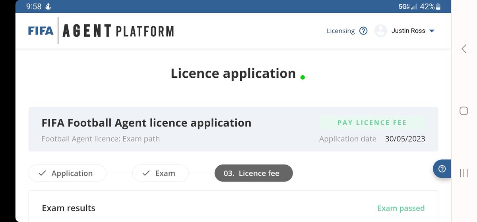477x222 pixels.
Task: Click the PAY LICENCE FEE button
Action: tap(372, 122)
